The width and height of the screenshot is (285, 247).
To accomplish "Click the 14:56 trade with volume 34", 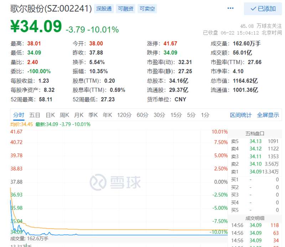I will pyautogui.click(x=255, y=241).
